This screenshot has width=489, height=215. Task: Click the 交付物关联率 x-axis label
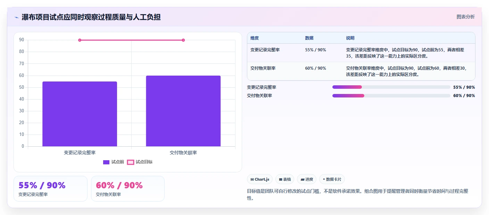pyautogui.click(x=183, y=153)
